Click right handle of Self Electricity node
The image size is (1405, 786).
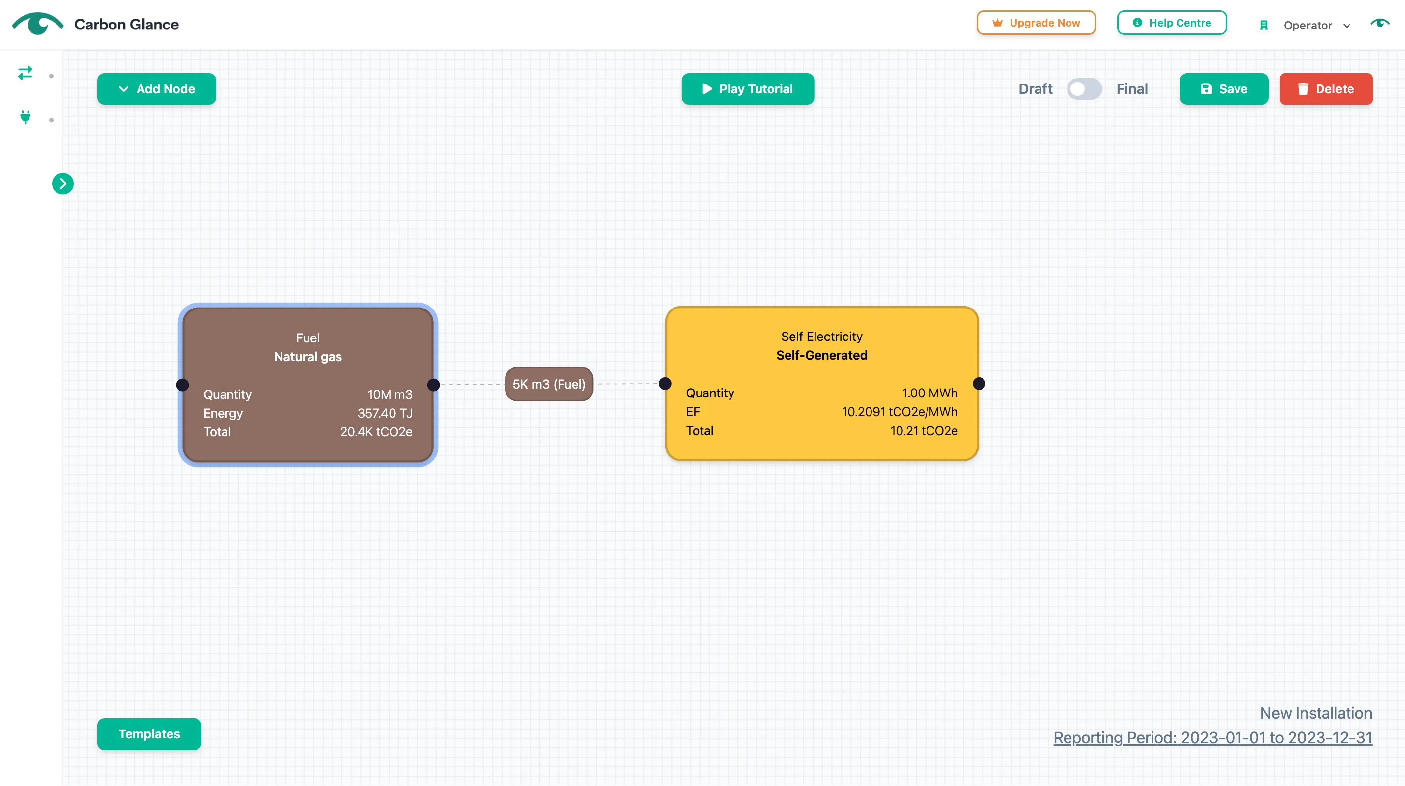[x=979, y=384]
